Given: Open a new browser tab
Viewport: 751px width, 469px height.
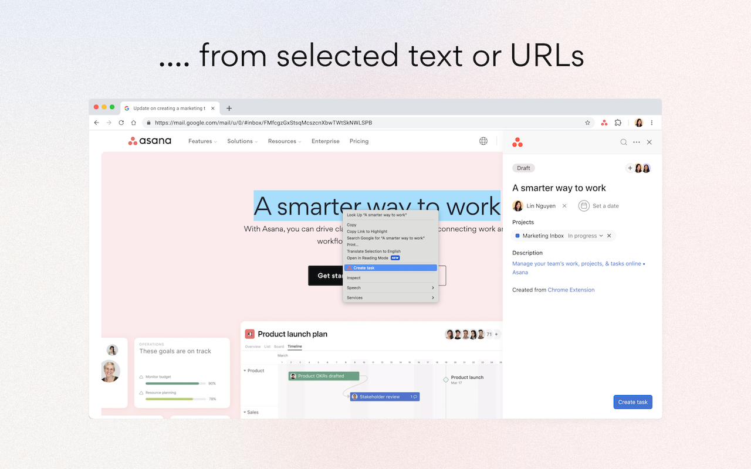Looking at the screenshot, I should pyautogui.click(x=229, y=108).
